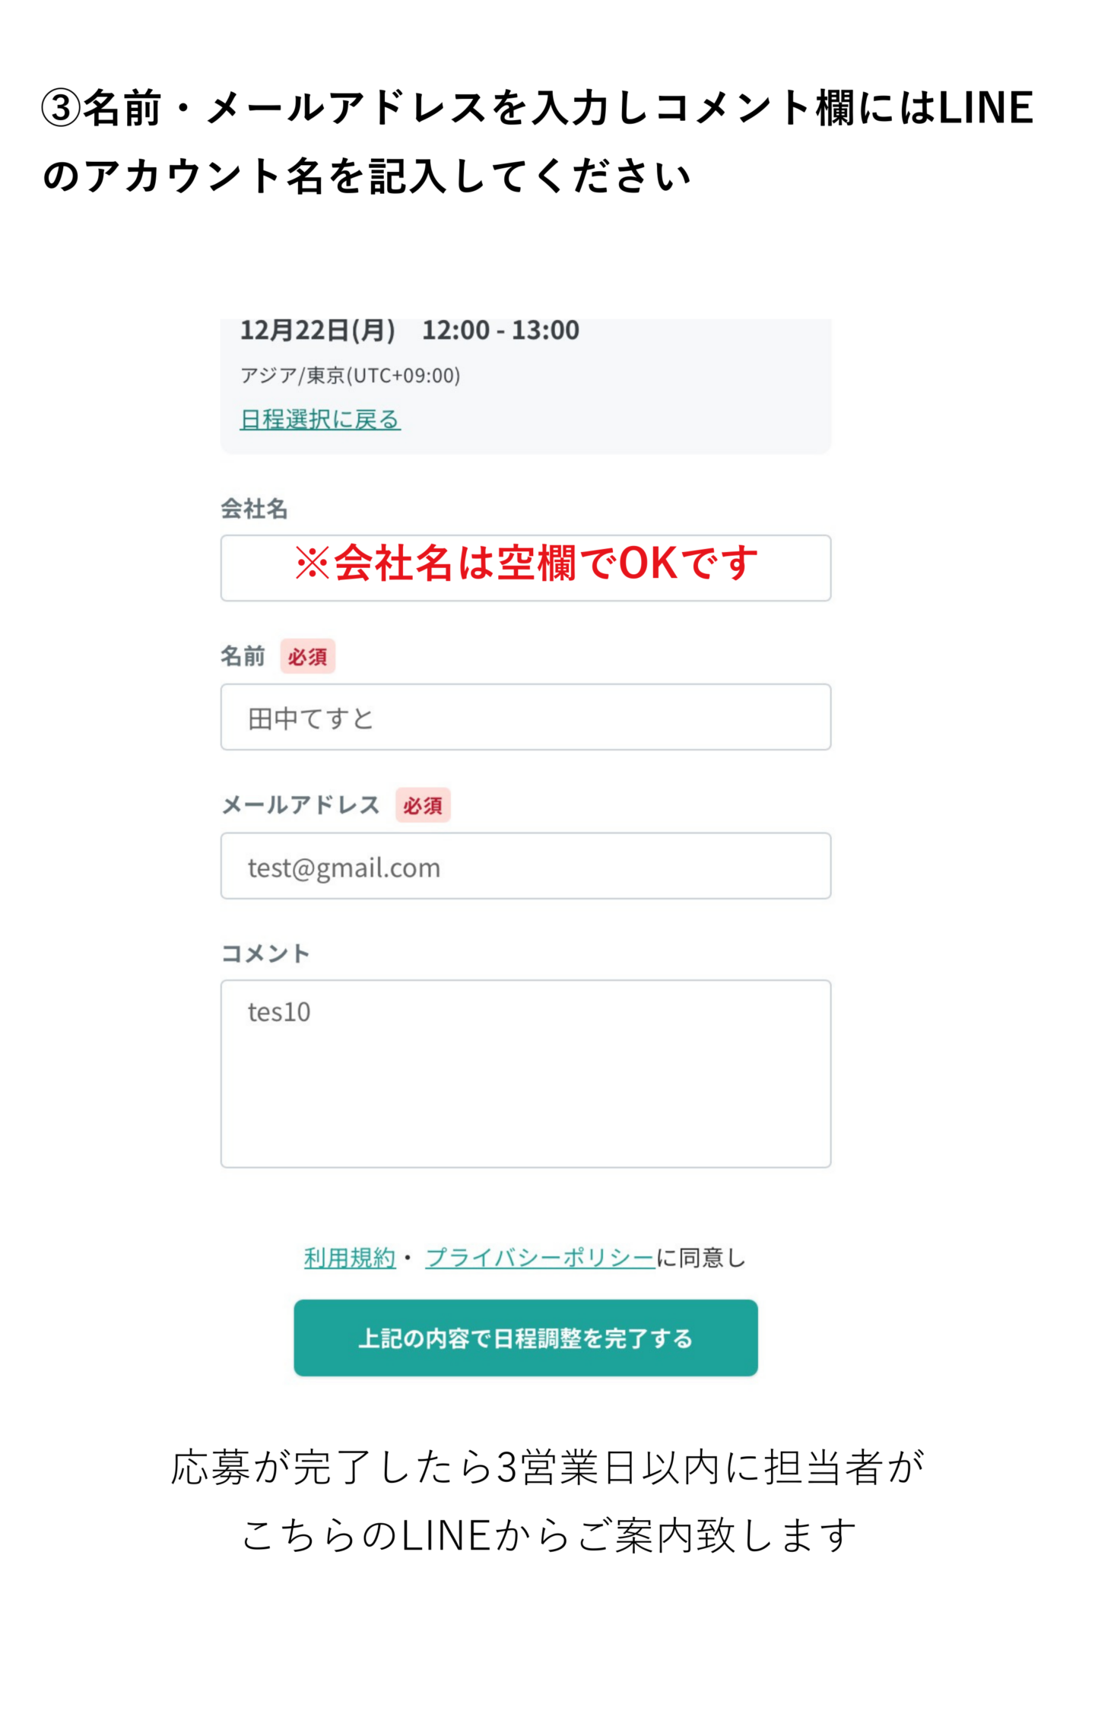Open the 利用規約 link
Viewport: 1095px width, 1736px height.
[350, 1258]
